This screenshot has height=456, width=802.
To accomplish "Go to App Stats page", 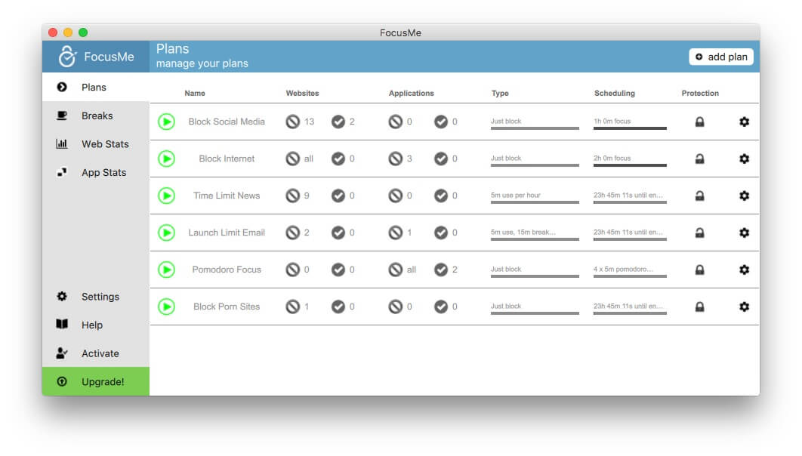I will point(96,173).
